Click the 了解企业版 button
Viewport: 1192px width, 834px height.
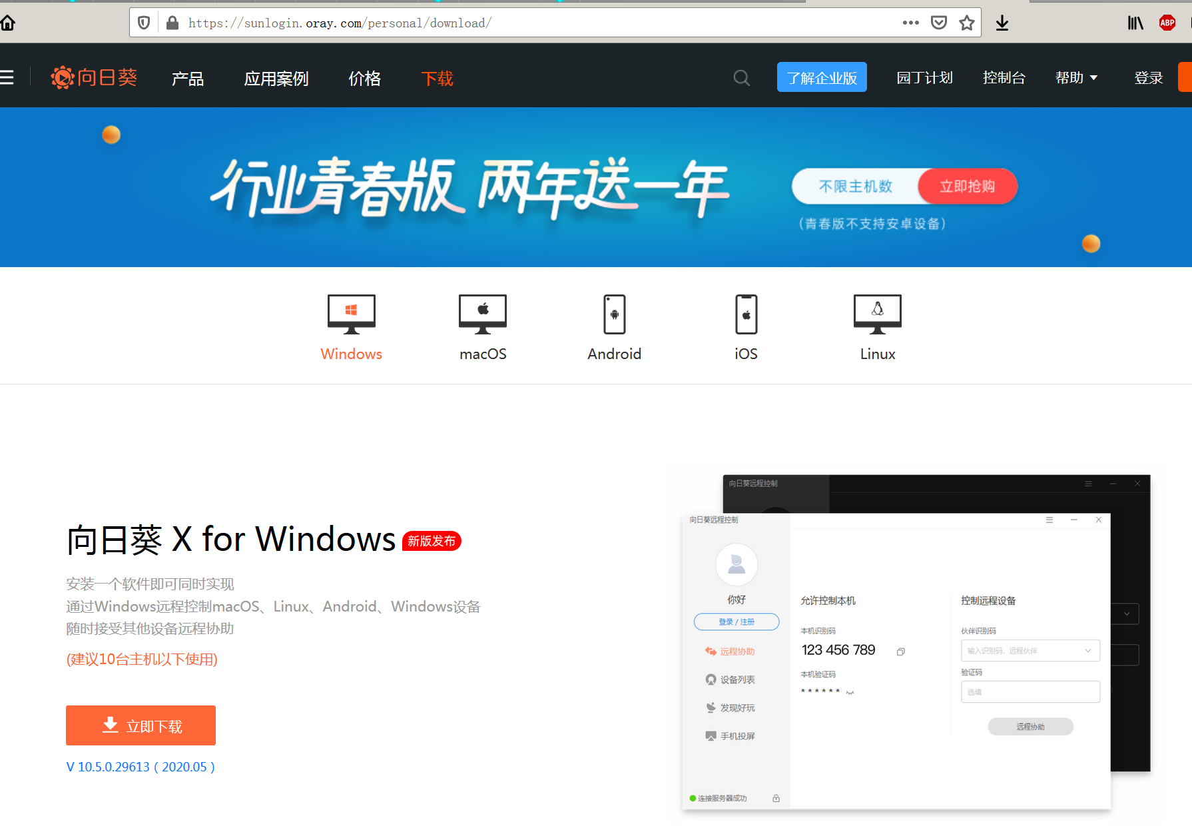[x=822, y=77]
